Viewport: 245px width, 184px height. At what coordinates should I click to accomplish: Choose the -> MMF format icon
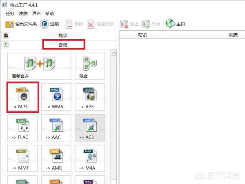click(x=22, y=158)
